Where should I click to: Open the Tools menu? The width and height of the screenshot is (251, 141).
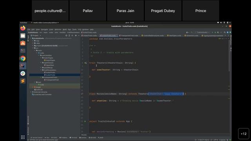pyautogui.click(x=75, y=30)
